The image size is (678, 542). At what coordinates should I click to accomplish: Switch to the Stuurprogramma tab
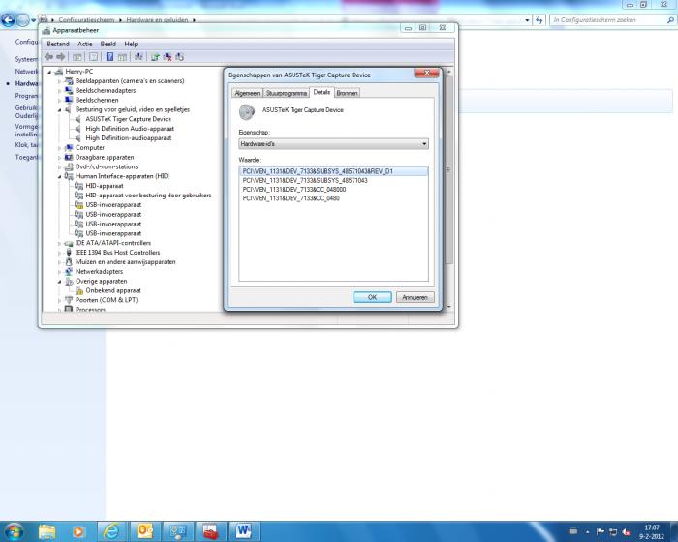point(287,93)
